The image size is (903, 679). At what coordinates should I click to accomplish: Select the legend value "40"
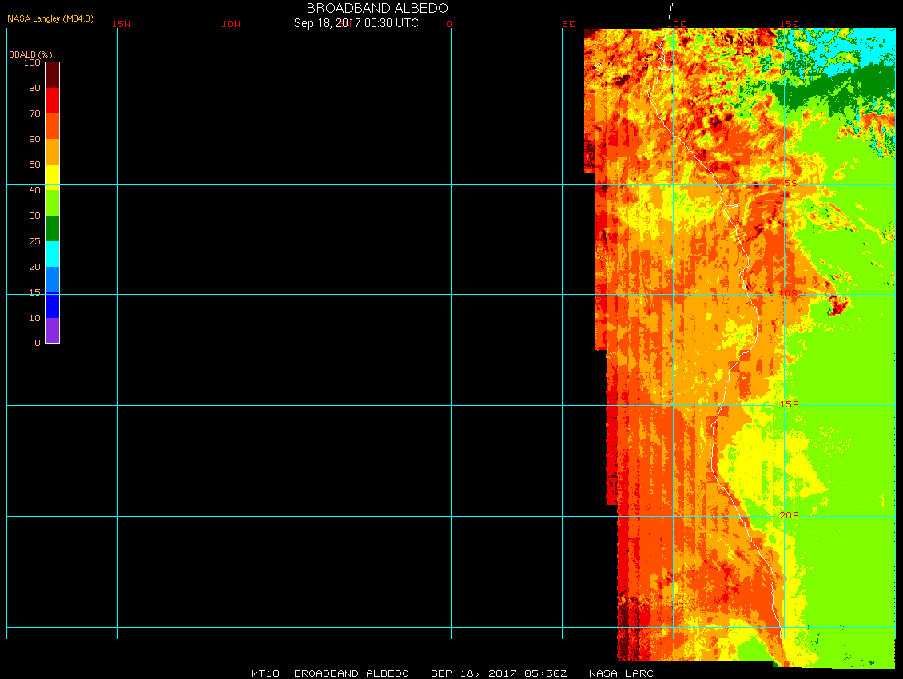coord(35,190)
